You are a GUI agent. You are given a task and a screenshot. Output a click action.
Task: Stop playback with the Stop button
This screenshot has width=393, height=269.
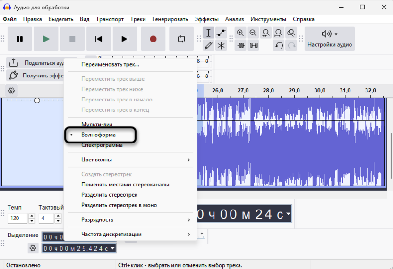(72, 39)
